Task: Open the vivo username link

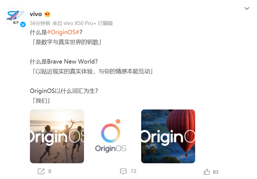Action: tap(36, 14)
